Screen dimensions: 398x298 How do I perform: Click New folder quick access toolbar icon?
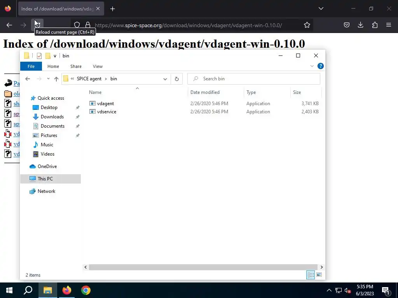(x=48, y=56)
